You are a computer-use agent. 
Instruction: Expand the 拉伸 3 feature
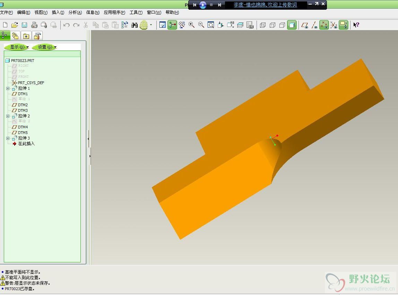pyautogui.click(x=8, y=138)
